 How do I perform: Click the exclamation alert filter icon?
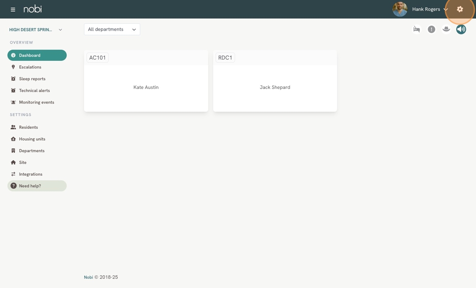pos(431,29)
